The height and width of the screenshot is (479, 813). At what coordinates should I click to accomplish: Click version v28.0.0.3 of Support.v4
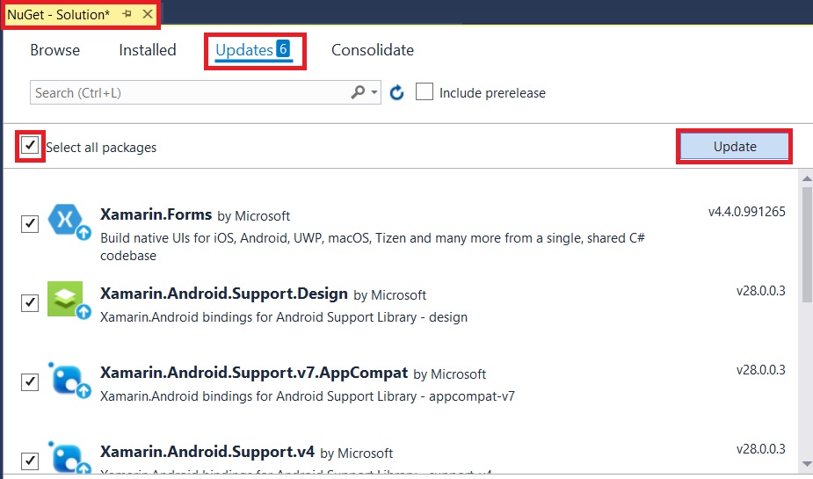[x=760, y=449]
